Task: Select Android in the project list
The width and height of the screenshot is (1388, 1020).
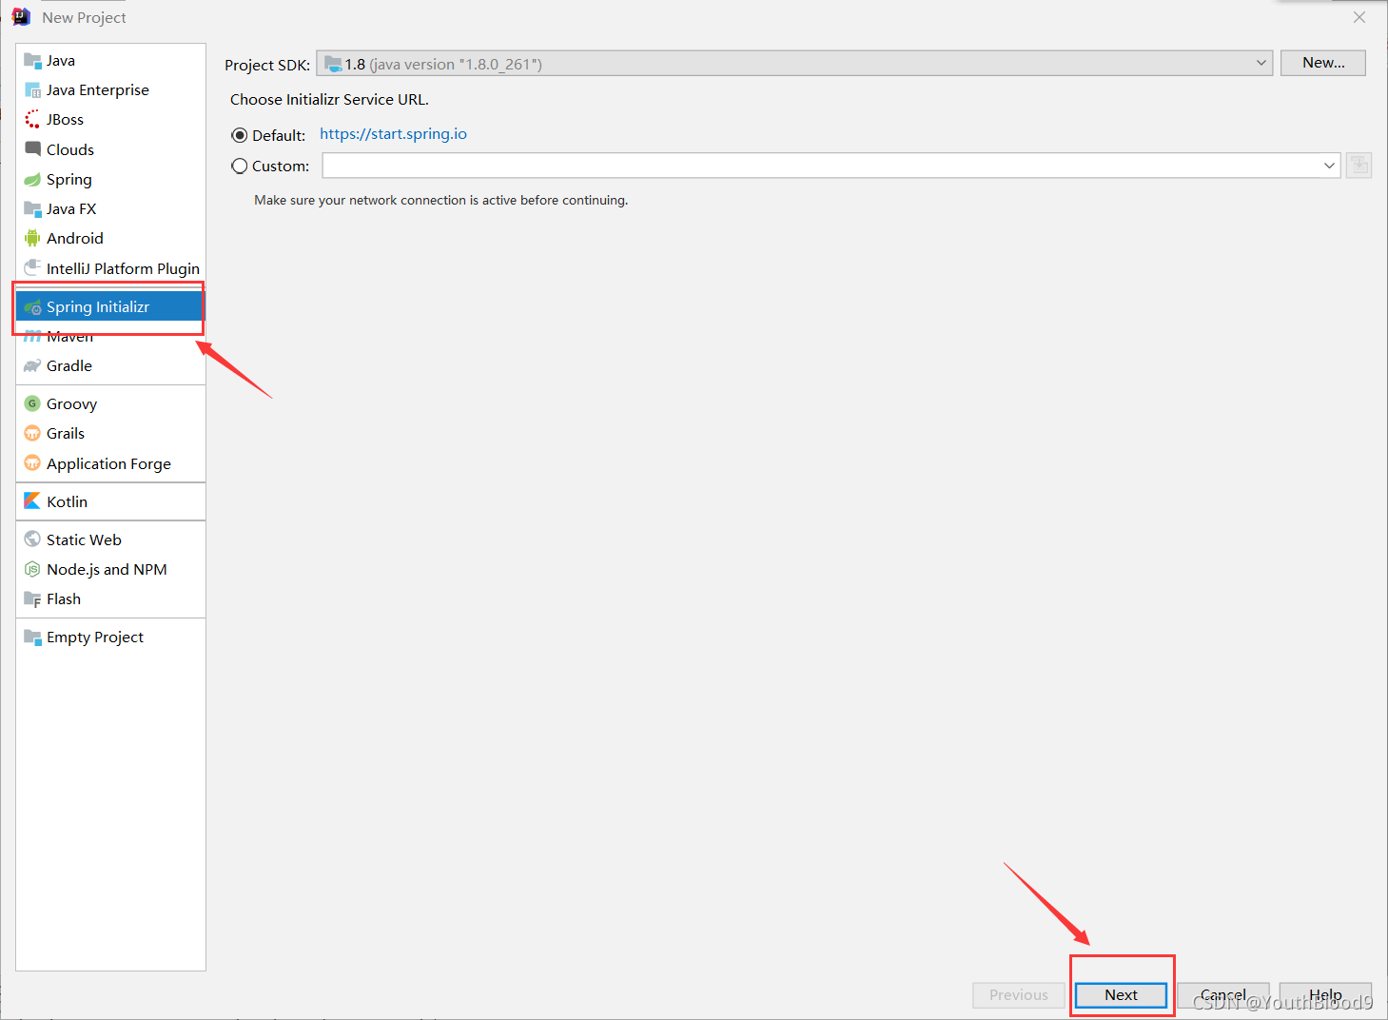Action: (x=110, y=239)
